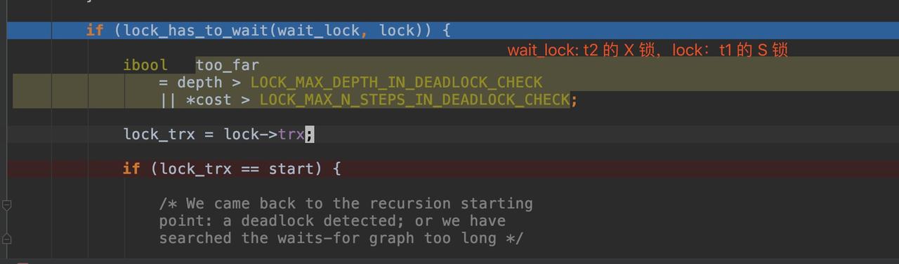Click the depth variable
This screenshot has width=899, height=264.
click(199, 82)
